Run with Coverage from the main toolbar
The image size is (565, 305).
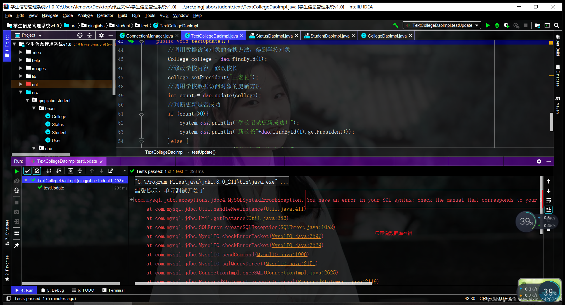(x=507, y=25)
